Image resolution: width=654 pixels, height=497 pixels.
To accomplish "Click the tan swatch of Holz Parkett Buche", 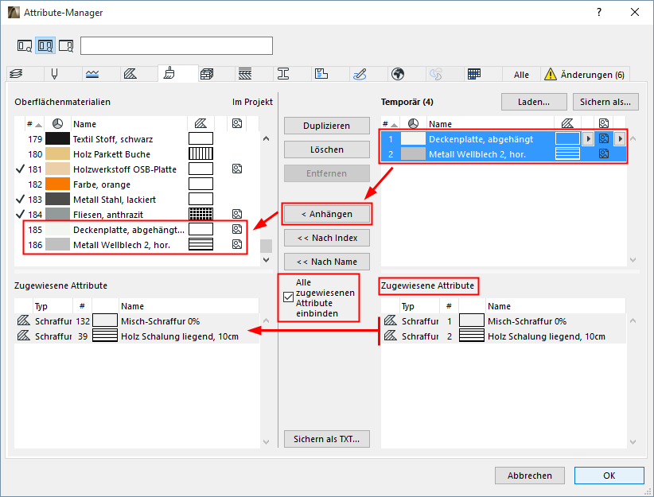I will point(57,153).
